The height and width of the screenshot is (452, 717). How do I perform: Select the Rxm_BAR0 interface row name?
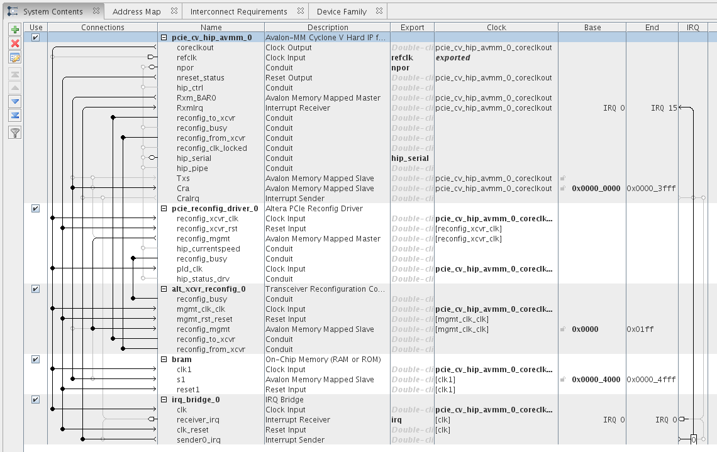(x=196, y=98)
